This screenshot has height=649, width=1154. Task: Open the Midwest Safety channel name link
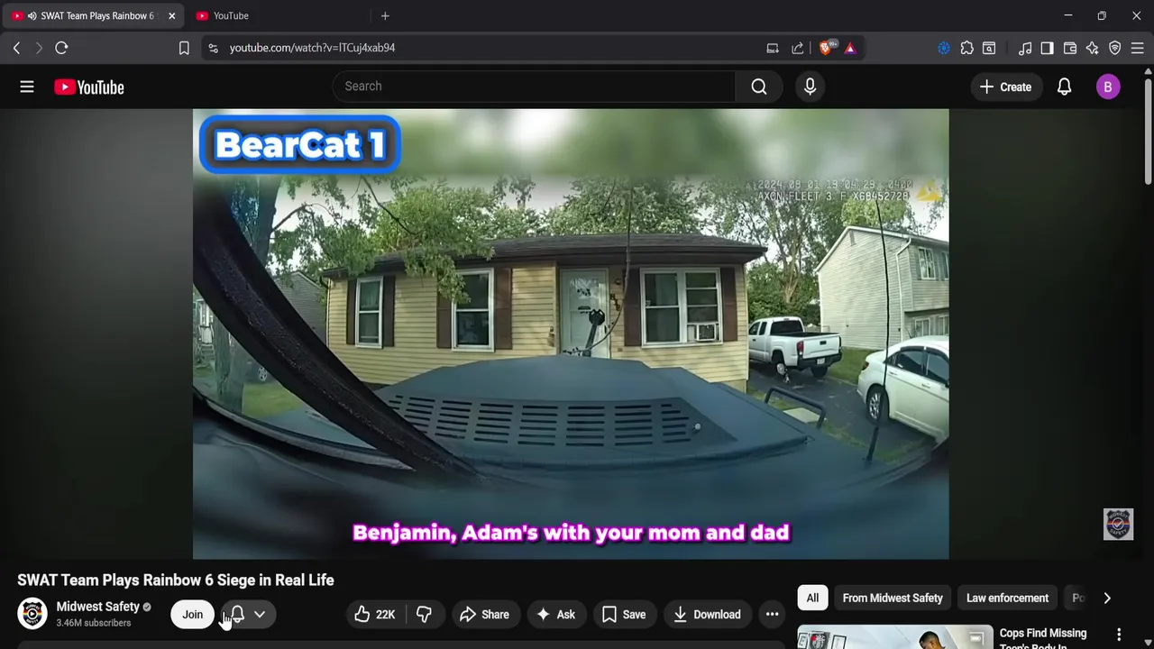[97, 607]
